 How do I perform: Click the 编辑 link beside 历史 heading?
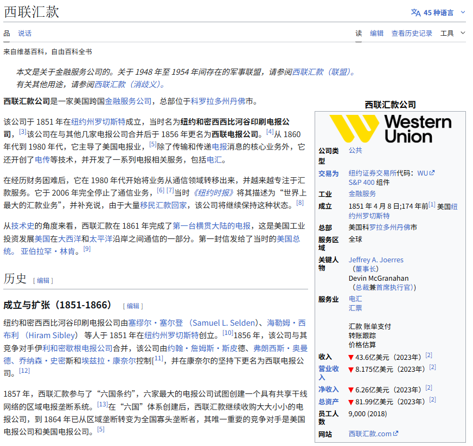[43, 281]
